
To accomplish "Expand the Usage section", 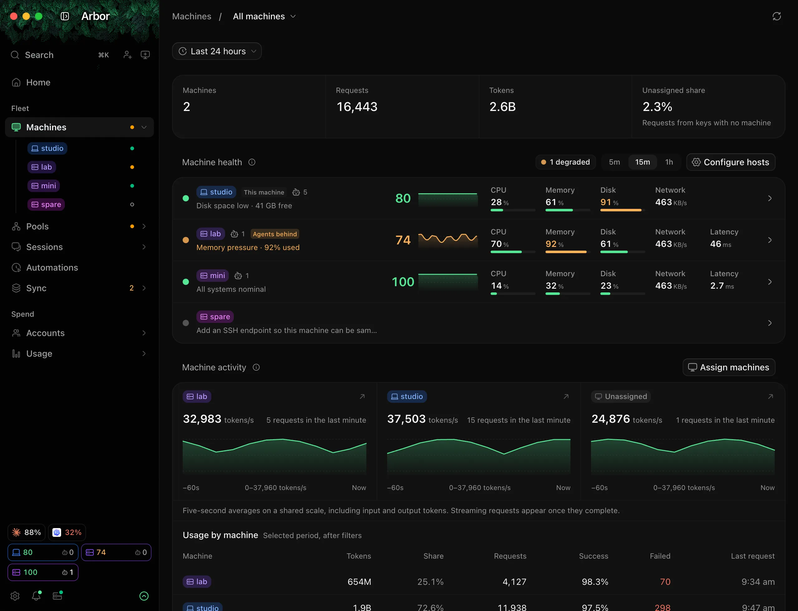I will tap(144, 354).
